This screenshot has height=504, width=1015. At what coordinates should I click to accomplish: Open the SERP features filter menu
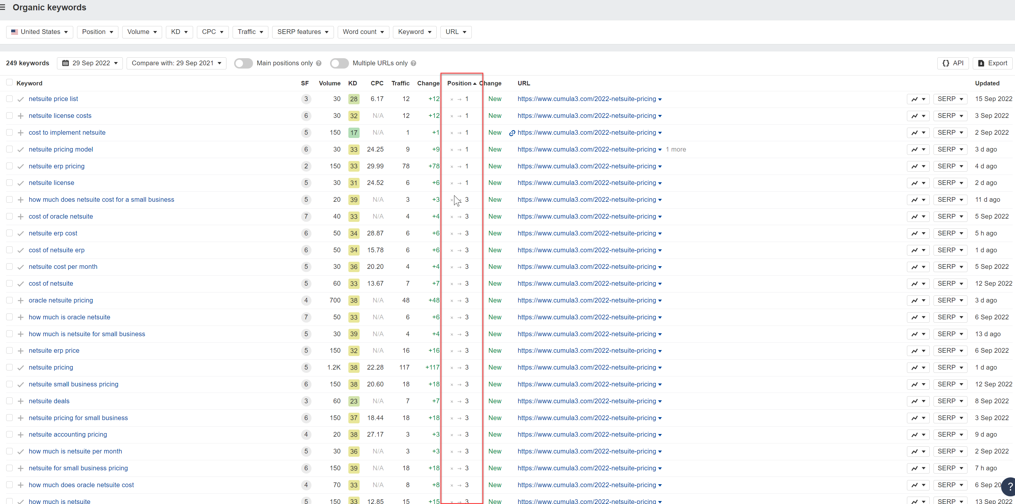click(x=303, y=32)
